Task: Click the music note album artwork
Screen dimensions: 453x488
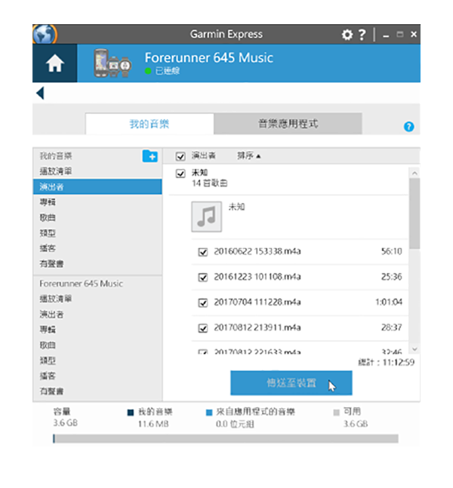Action: click(x=207, y=216)
